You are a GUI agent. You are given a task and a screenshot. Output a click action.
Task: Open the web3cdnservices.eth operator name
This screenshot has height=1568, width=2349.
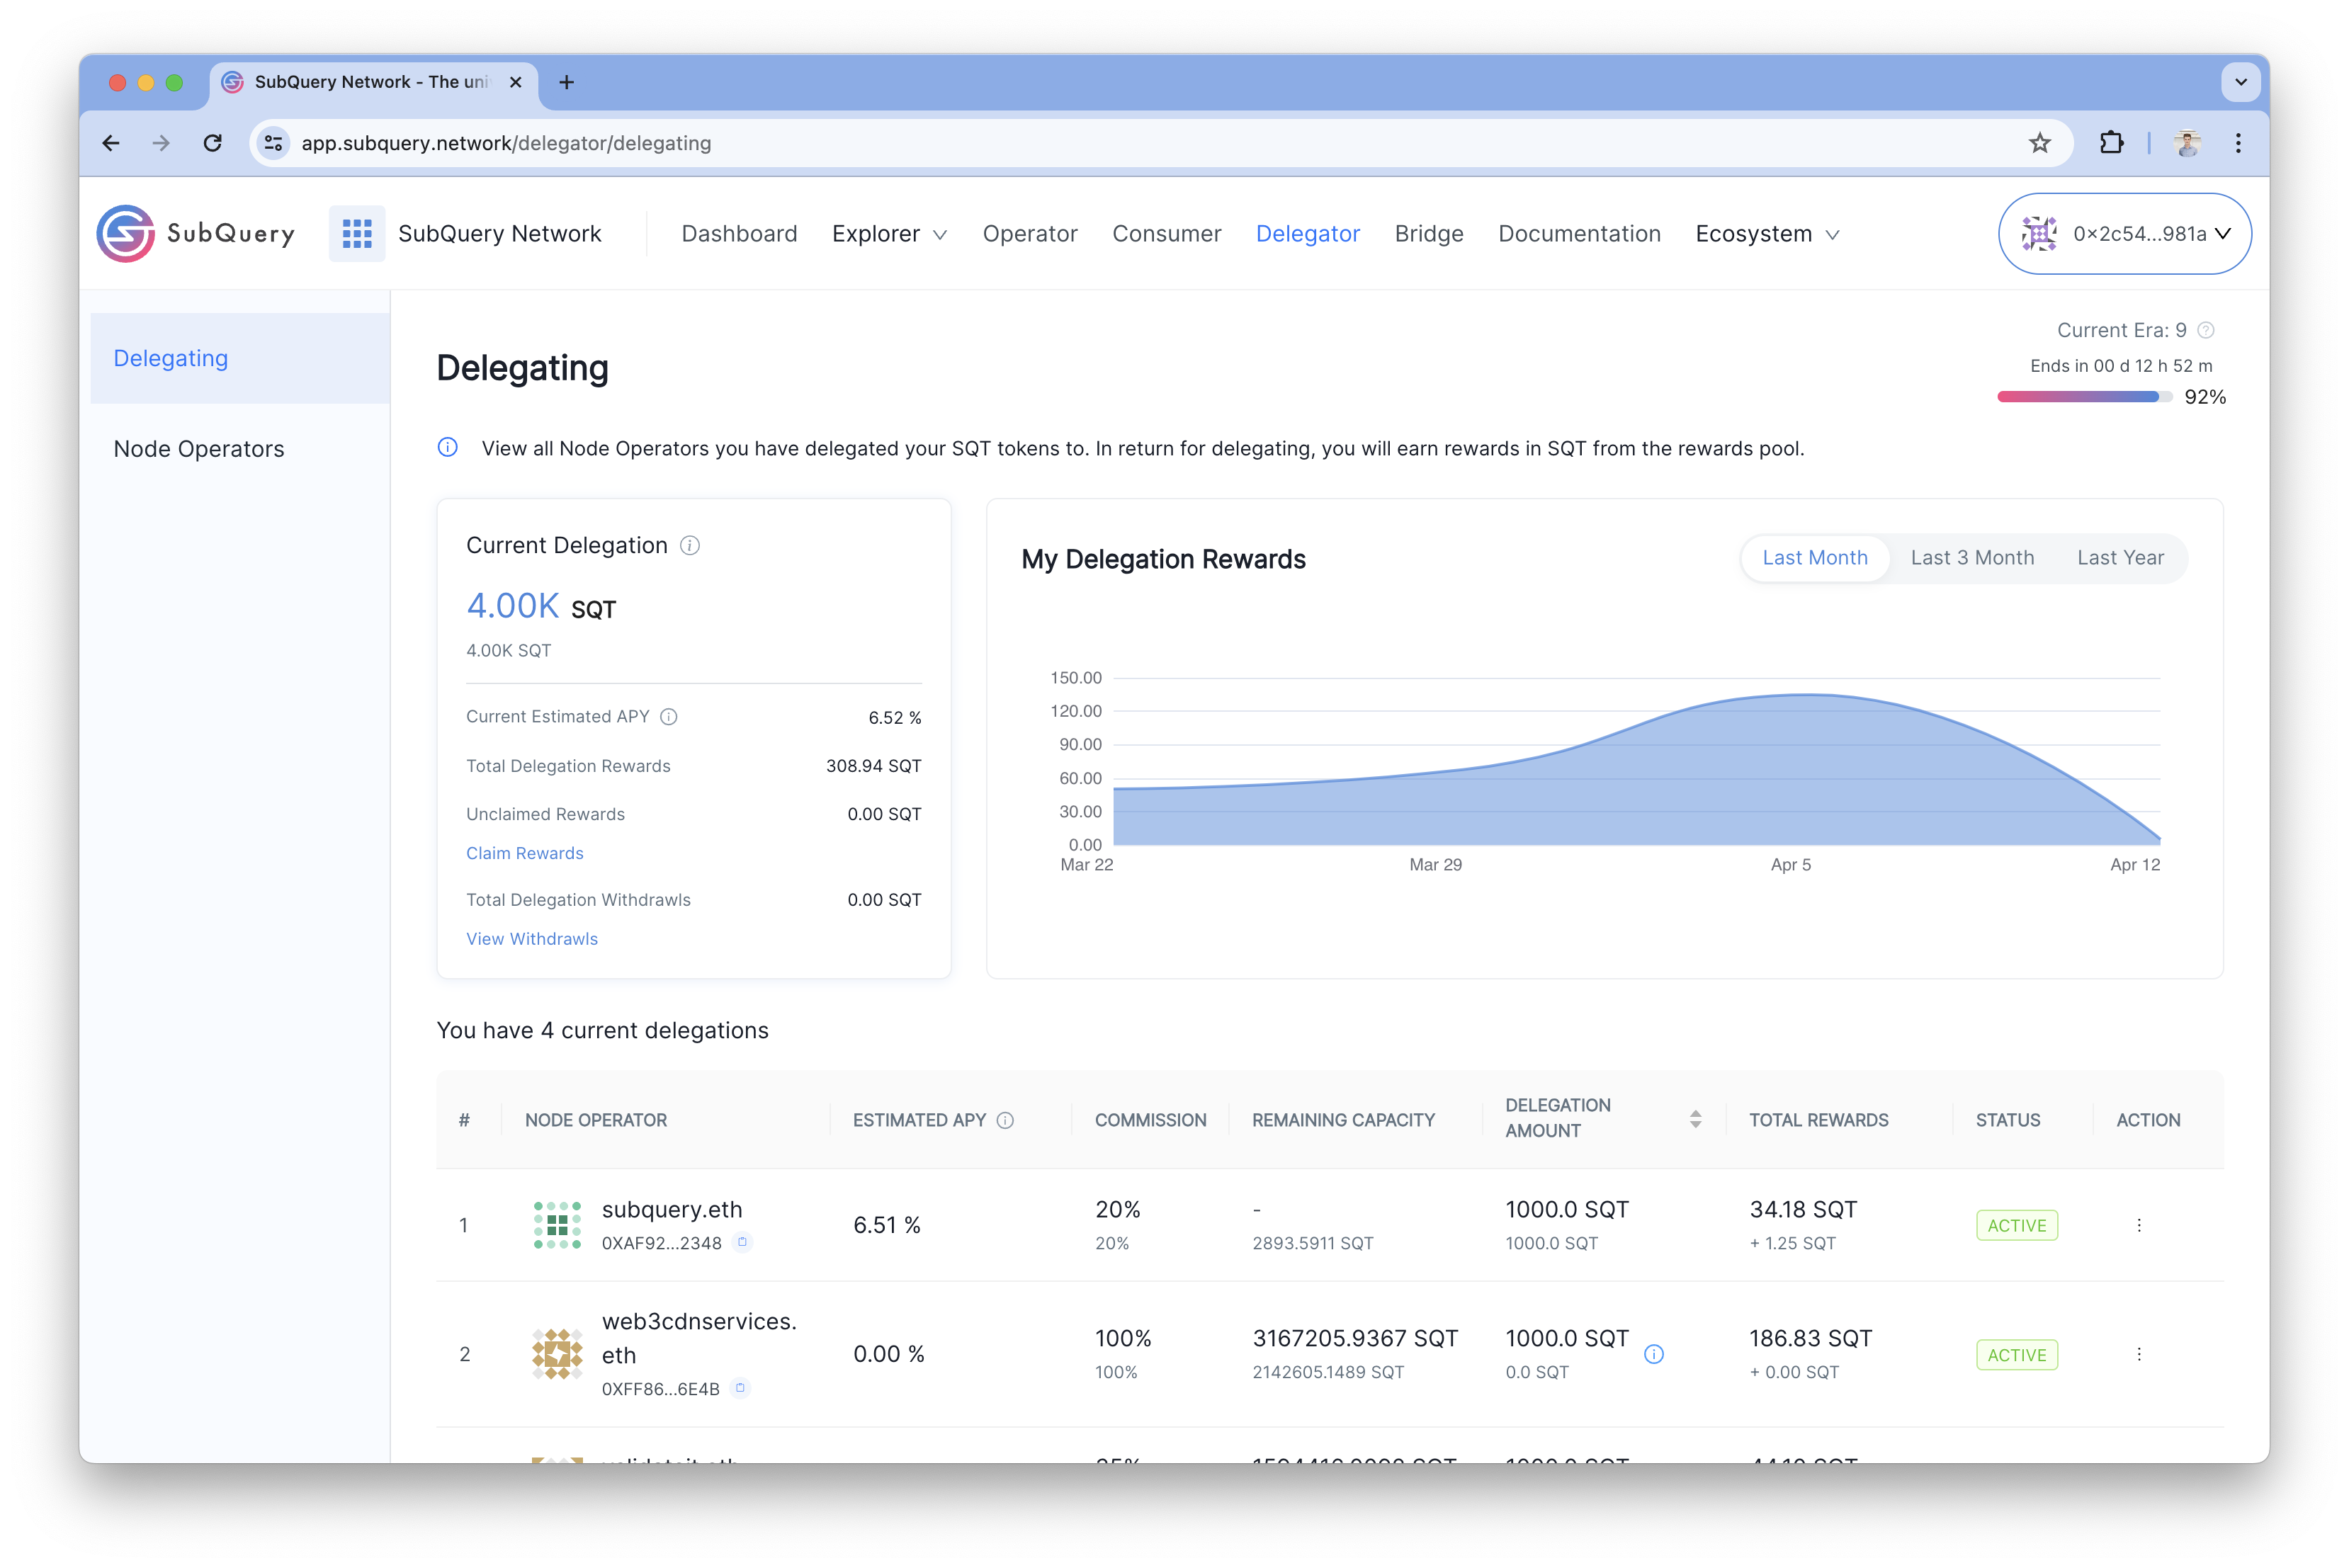coord(699,1337)
